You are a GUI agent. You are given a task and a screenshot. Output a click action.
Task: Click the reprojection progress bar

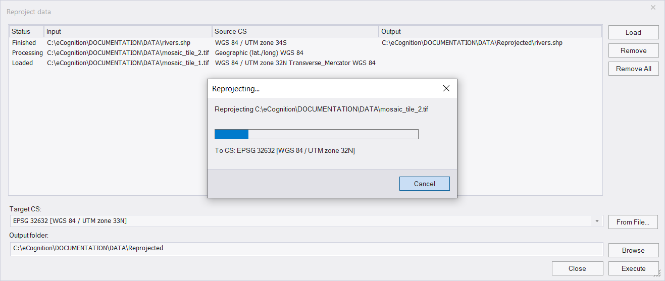tap(317, 134)
